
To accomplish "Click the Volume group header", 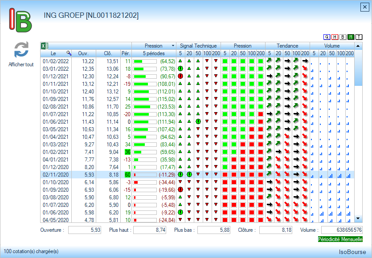I will pos(332,46).
